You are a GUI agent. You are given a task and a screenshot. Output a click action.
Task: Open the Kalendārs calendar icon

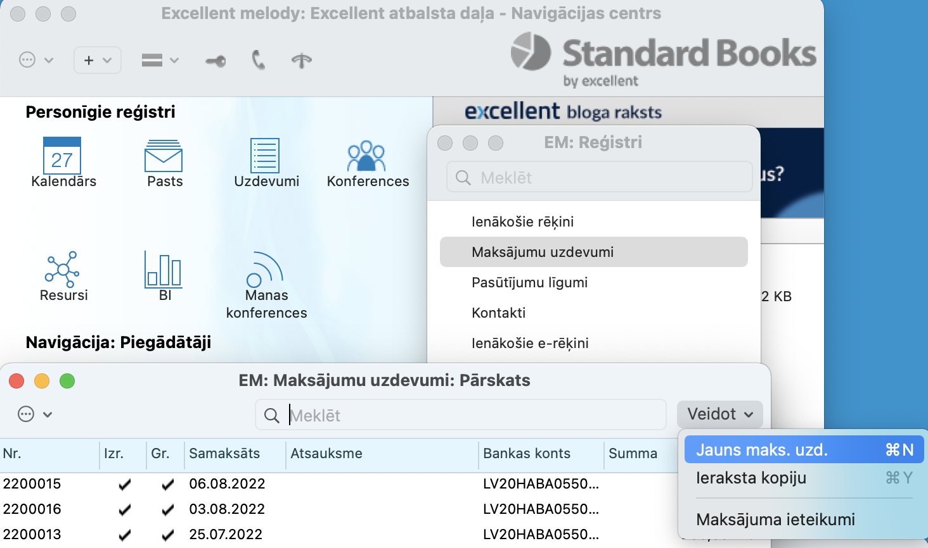click(62, 156)
